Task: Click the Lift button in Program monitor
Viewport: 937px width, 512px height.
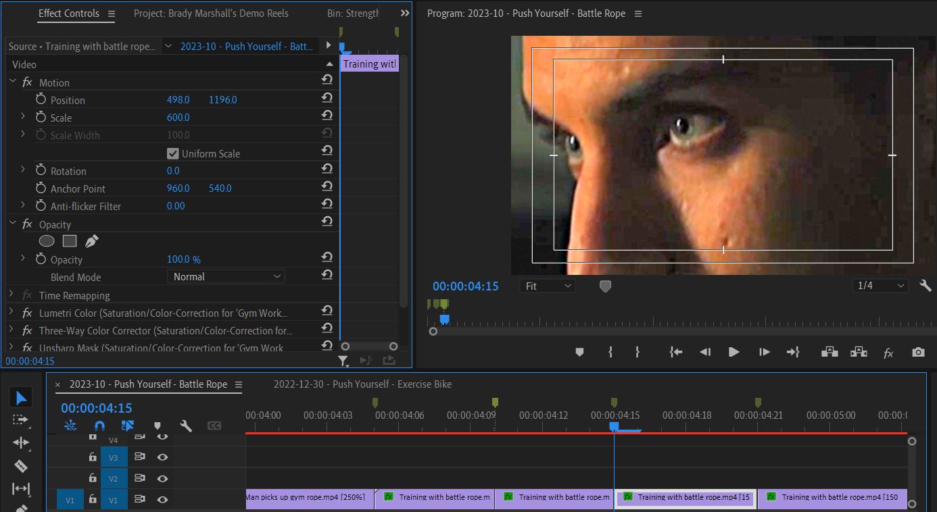Action: coord(830,352)
